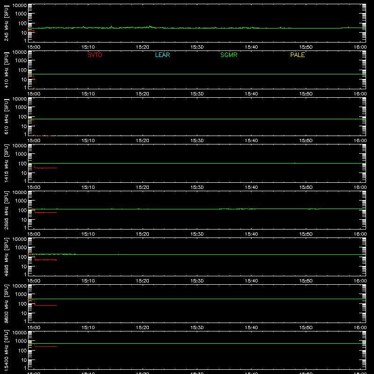The width and height of the screenshot is (374, 374).
Task: Click the yellow PALE station label
Action: [x=297, y=55]
